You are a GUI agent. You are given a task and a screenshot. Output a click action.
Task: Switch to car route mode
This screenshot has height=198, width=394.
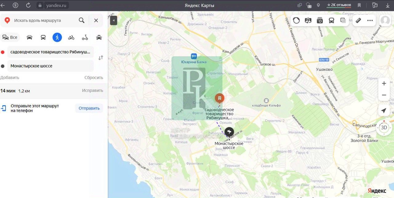click(x=30, y=37)
